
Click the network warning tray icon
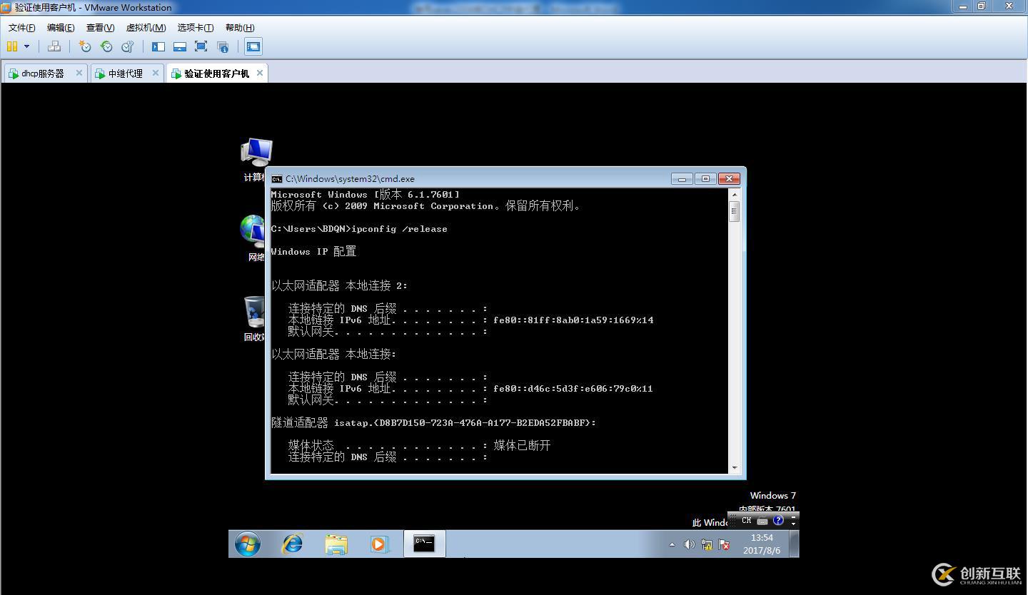(707, 544)
